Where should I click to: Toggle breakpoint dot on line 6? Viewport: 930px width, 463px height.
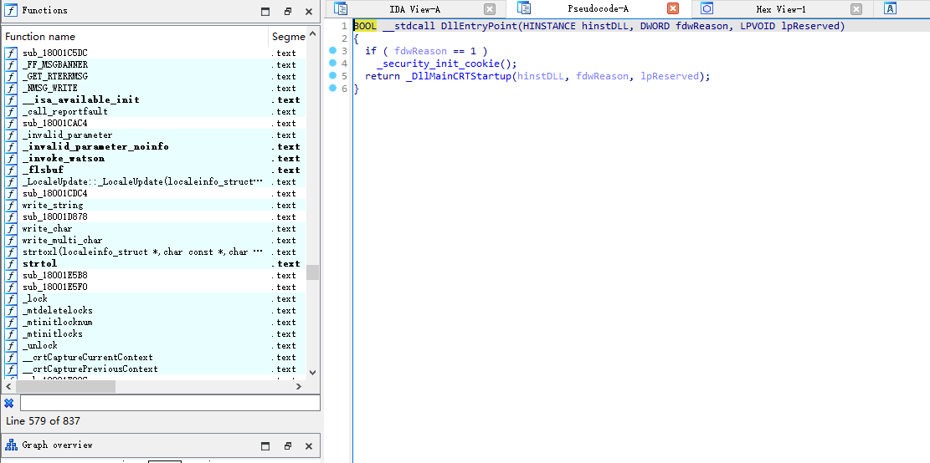click(332, 89)
